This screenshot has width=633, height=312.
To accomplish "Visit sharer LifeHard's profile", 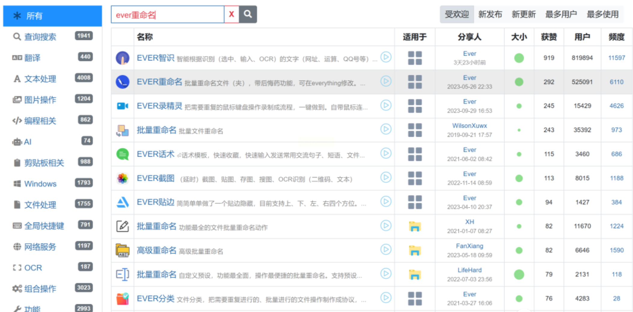I will click(x=469, y=270).
